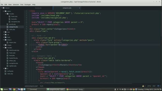Open footer.php under admin includes

14,16
